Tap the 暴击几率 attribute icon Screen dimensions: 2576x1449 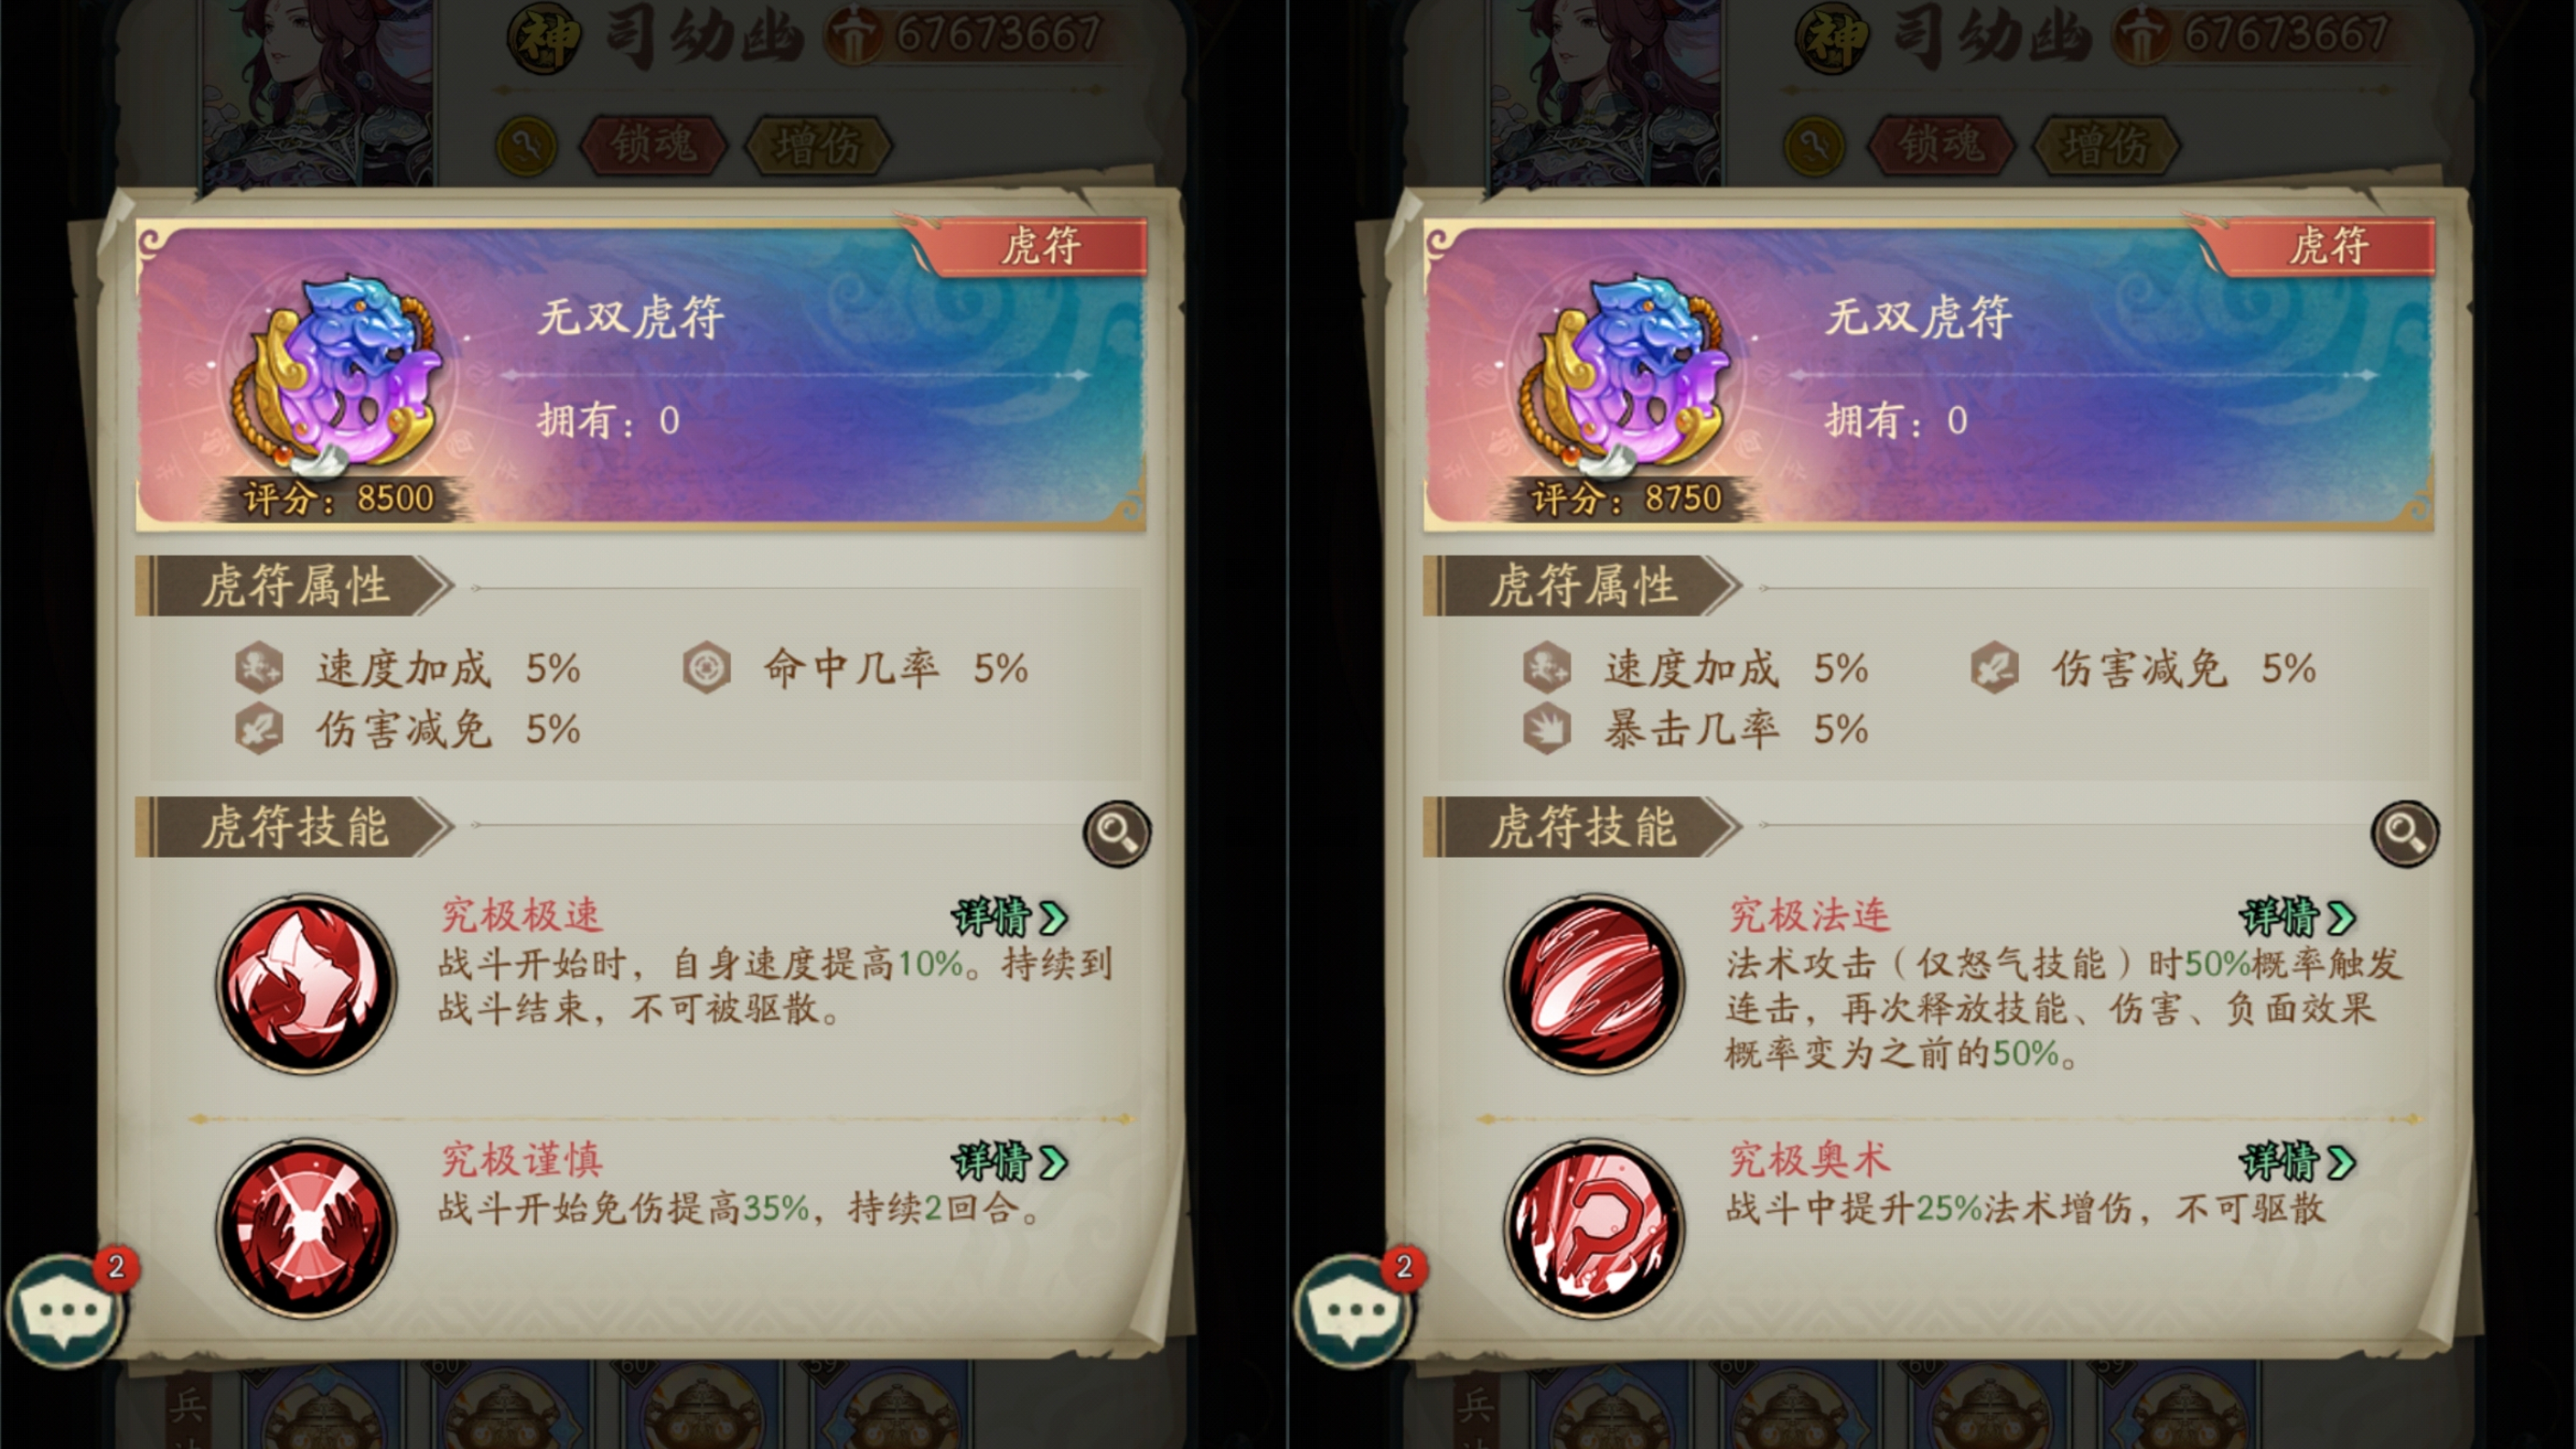[x=1546, y=729]
